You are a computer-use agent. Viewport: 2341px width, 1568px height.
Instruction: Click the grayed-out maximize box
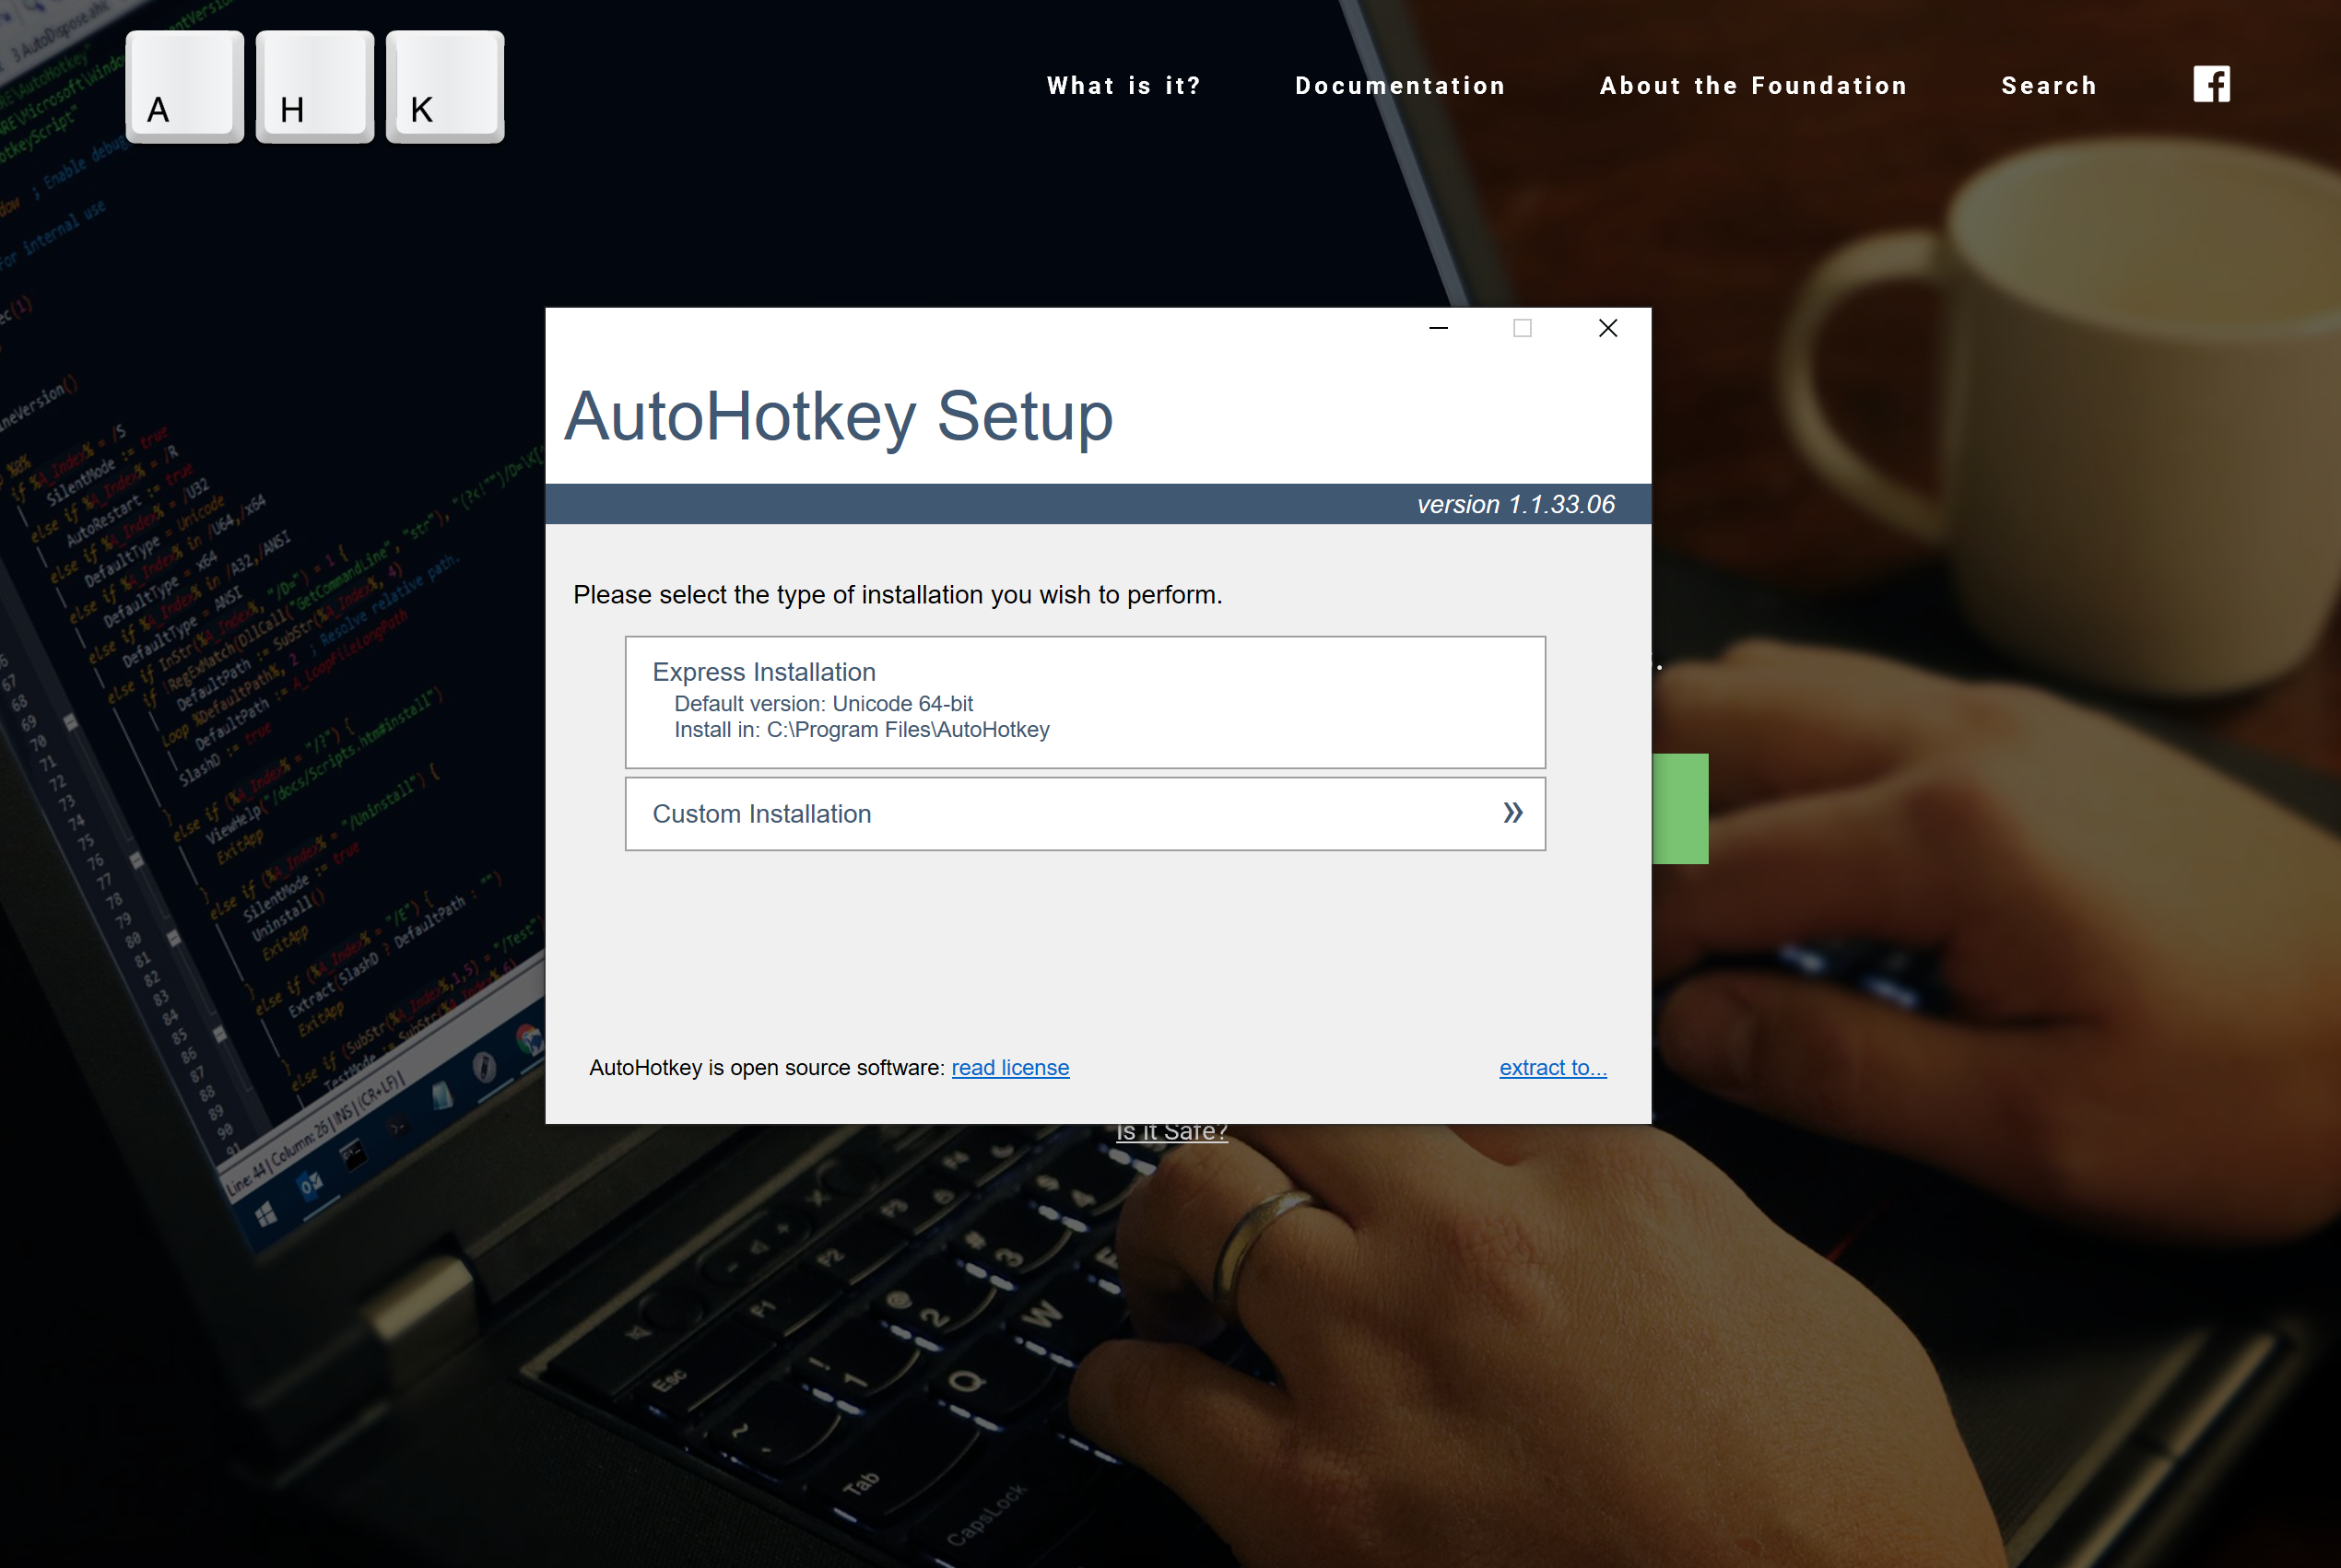[1522, 328]
